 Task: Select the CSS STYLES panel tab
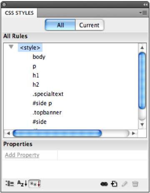[x=19, y=13]
